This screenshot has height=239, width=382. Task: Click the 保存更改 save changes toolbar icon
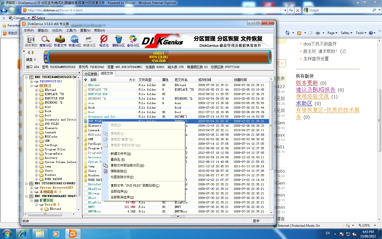coord(31,41)
